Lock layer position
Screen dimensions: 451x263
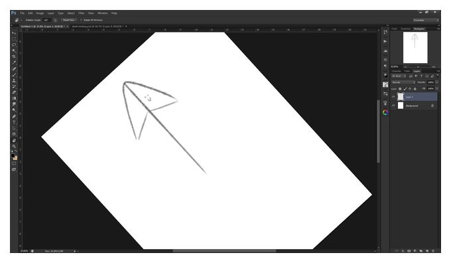410,89
